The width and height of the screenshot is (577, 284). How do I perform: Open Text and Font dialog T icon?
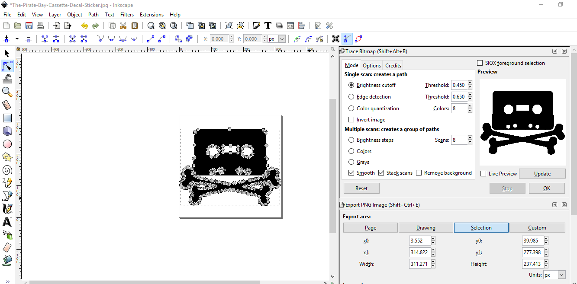[268, 26]
